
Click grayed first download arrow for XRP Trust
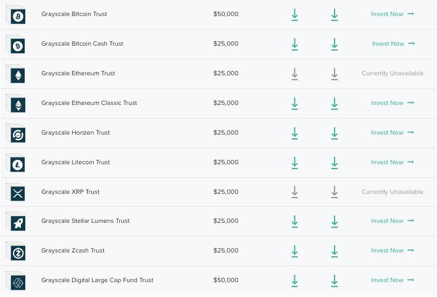pos(294,192)
